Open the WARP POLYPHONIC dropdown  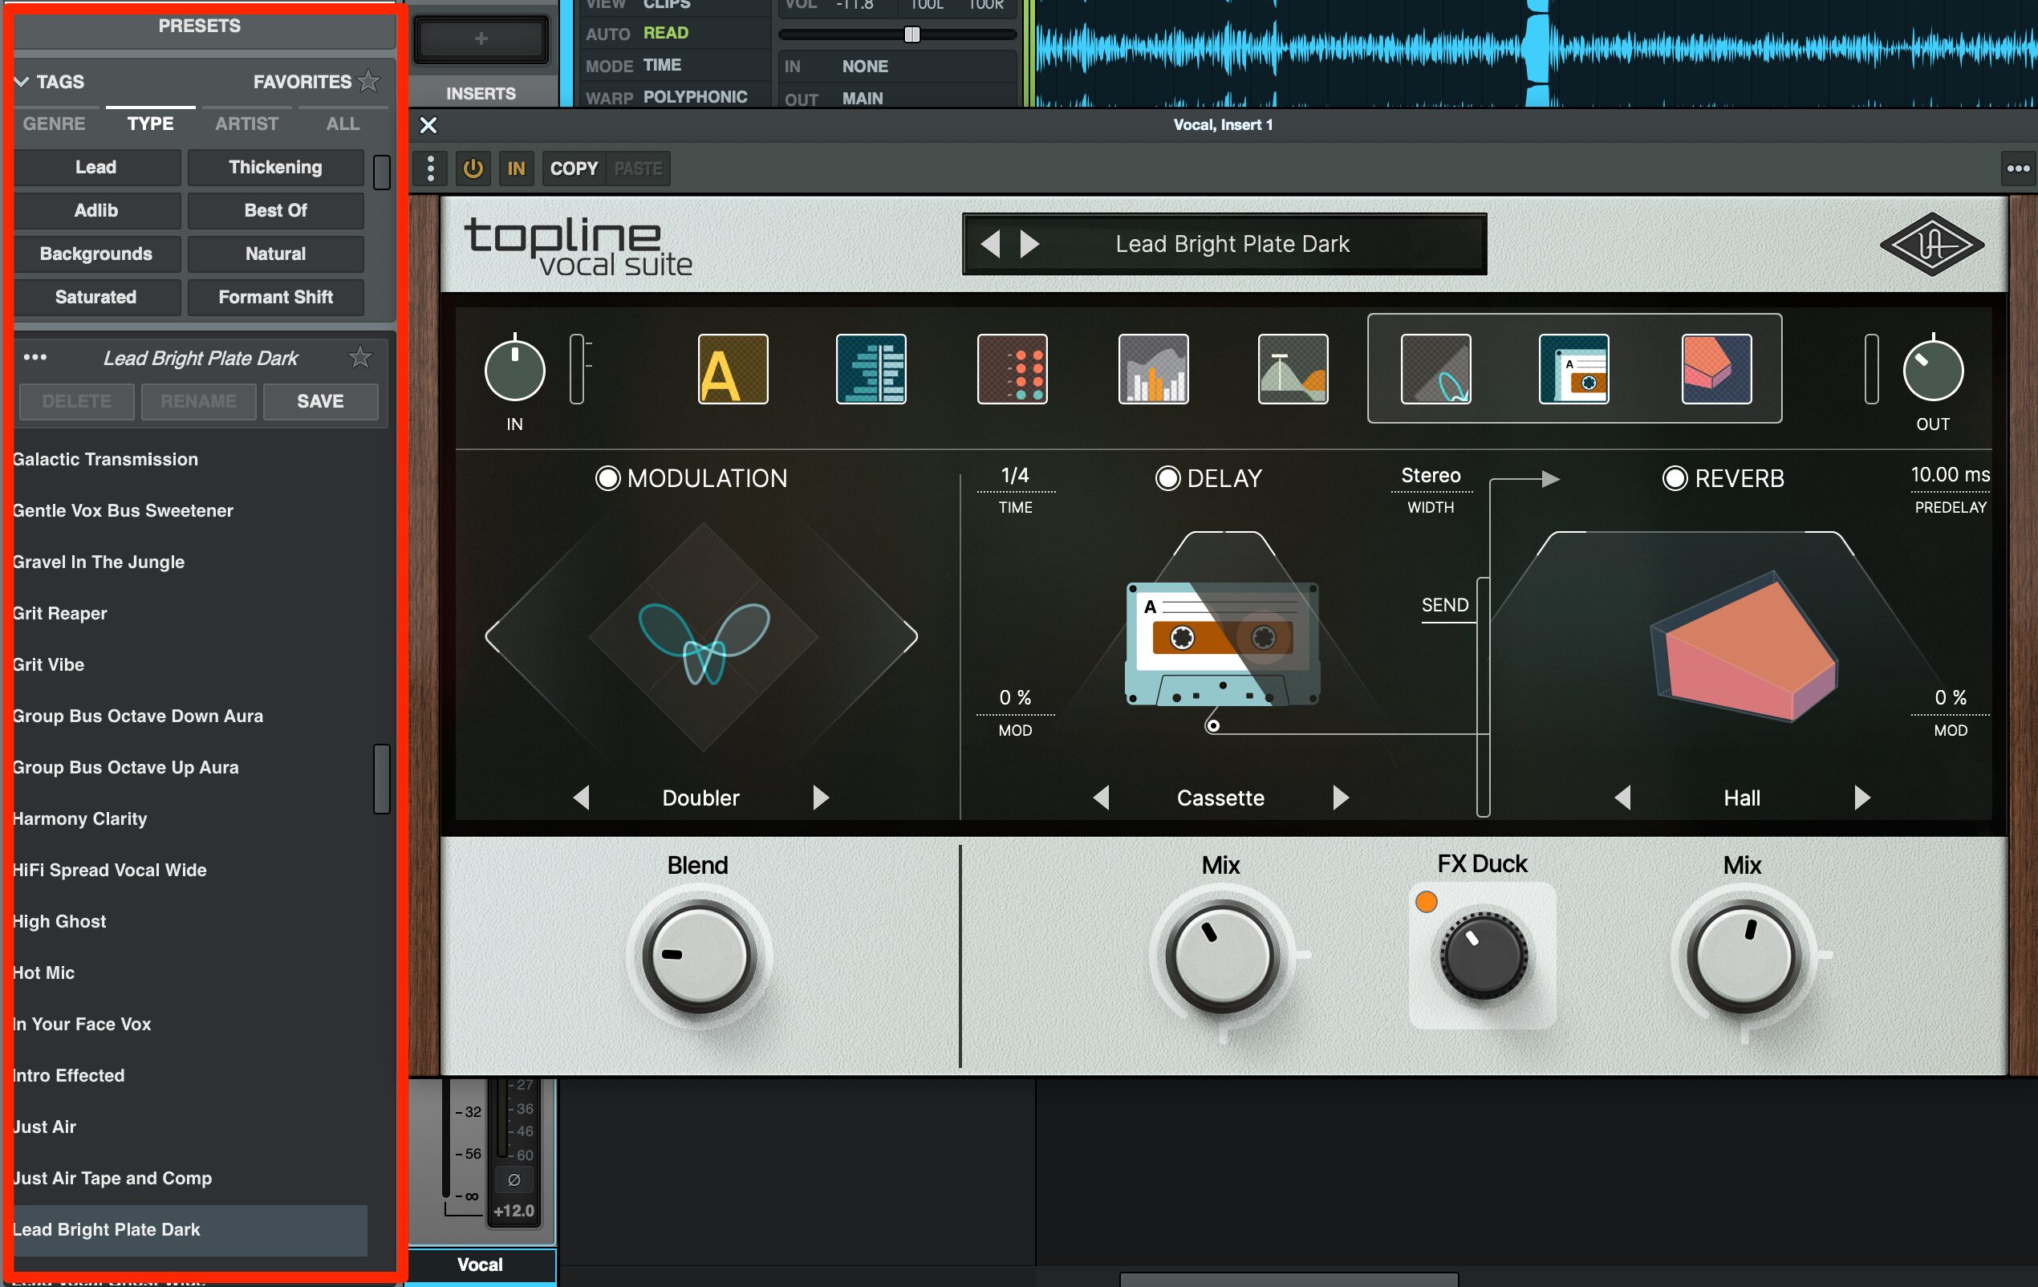point(695,97)
